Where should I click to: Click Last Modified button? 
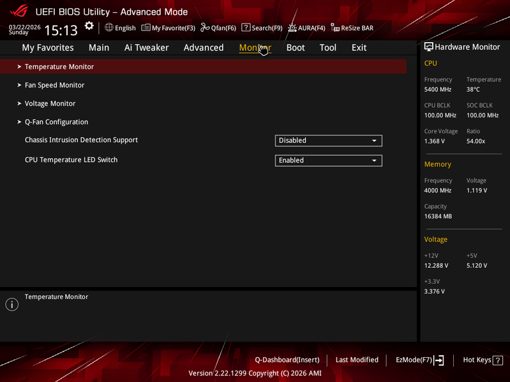357,360
